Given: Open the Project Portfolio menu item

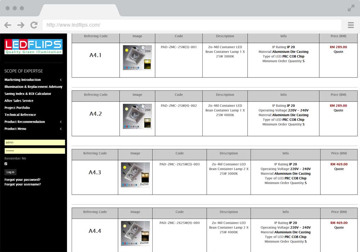Looking at the screenshot, I should [x=17, y=108].
